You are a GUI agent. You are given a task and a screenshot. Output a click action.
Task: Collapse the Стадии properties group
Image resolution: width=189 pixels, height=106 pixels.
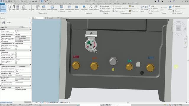30,86
